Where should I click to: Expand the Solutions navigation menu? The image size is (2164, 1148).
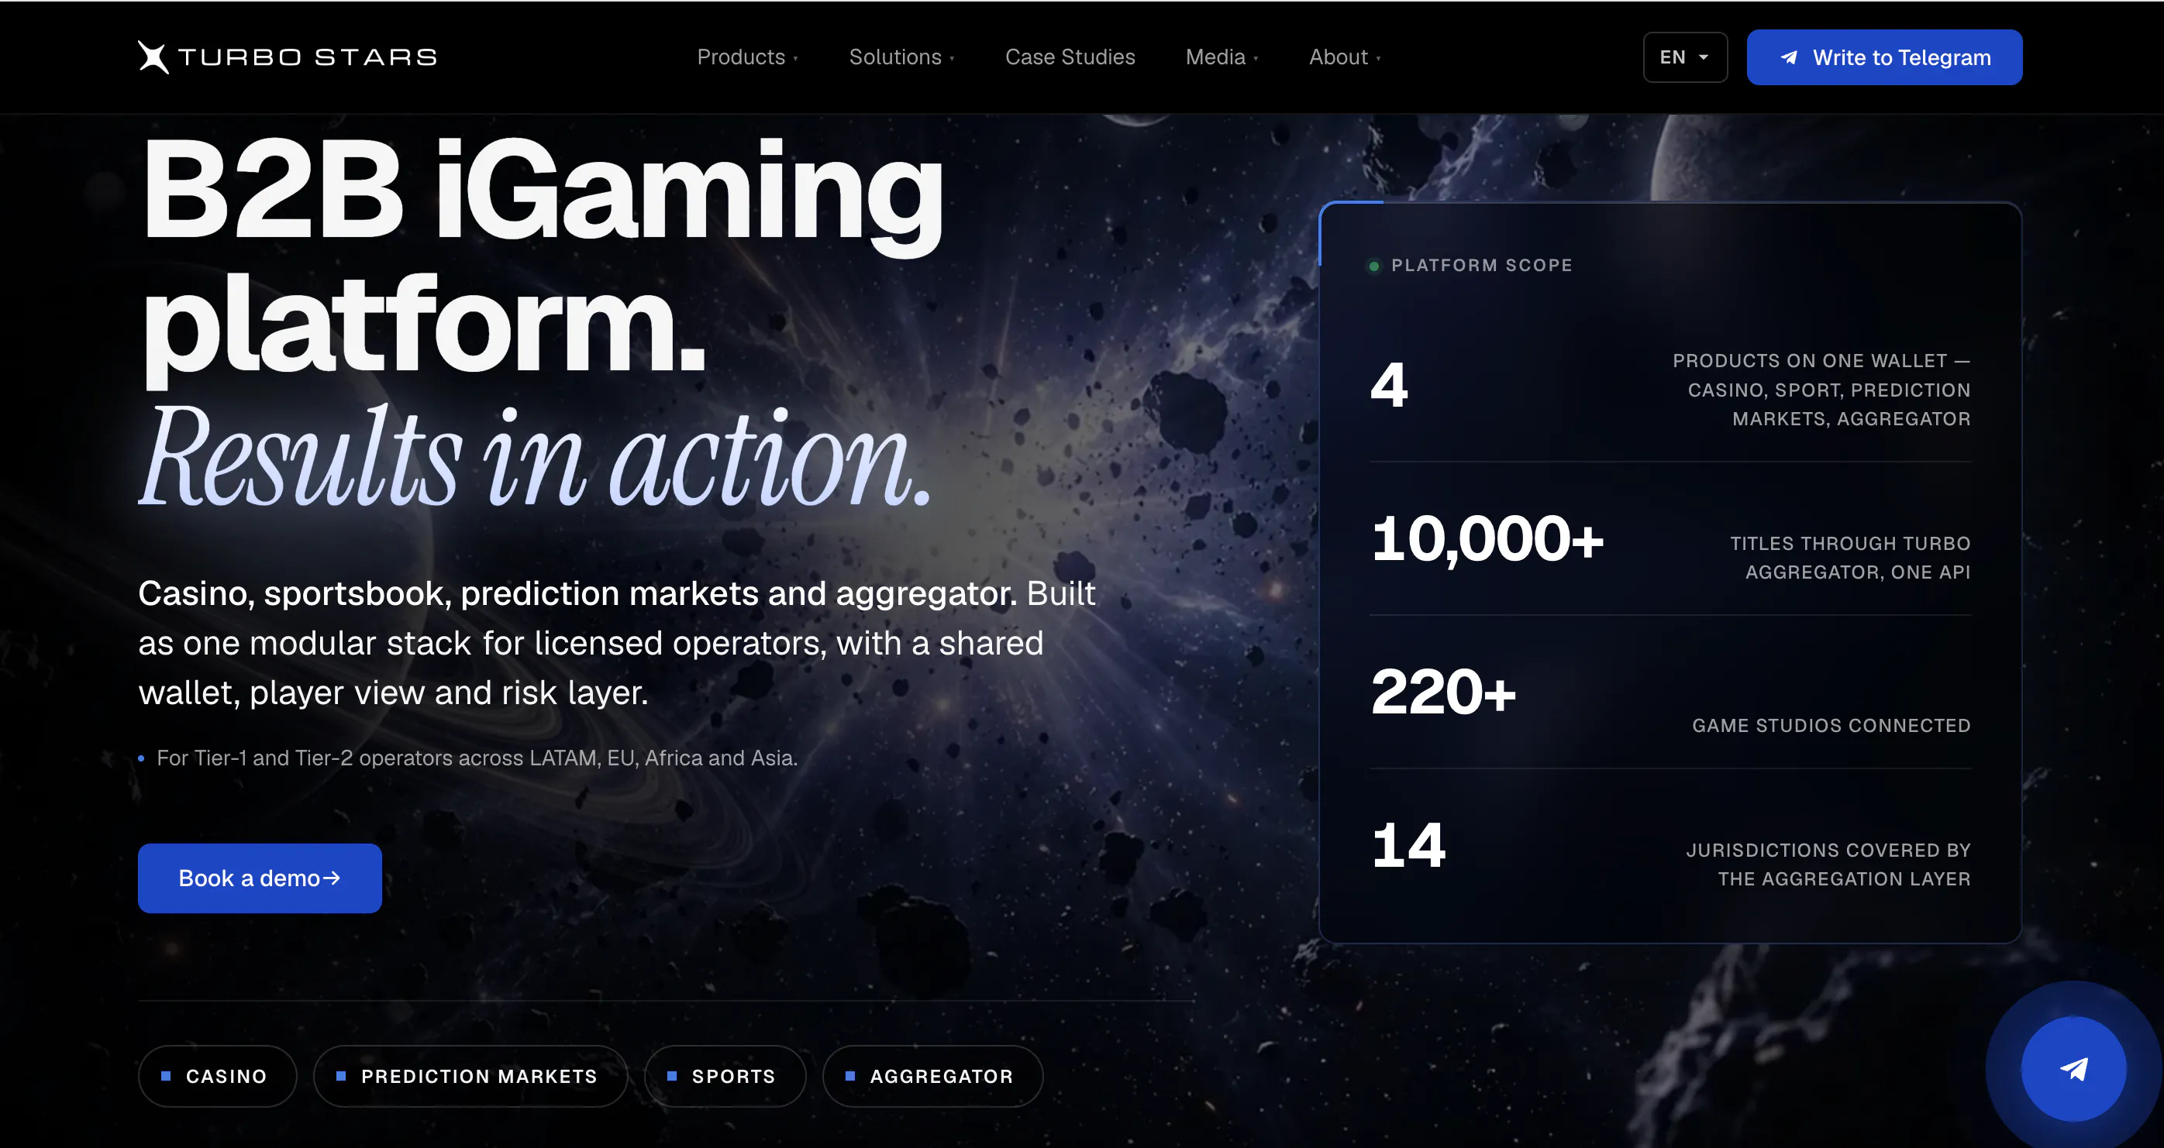901,57
